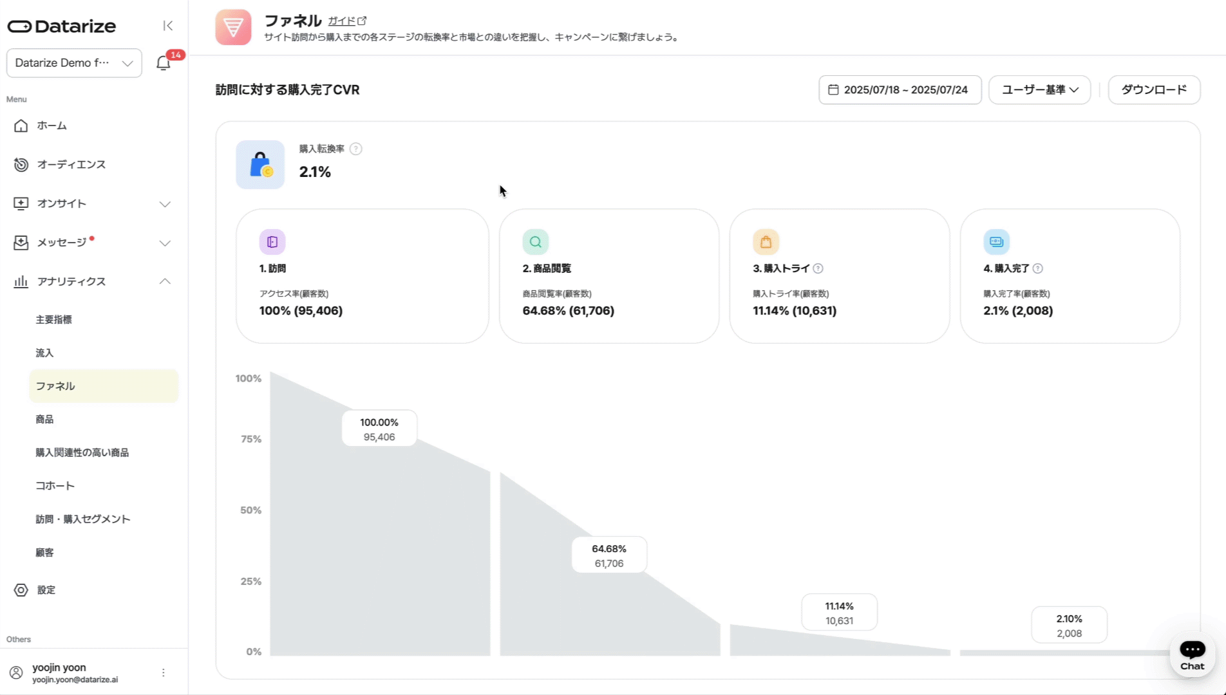Viewport: 1226px width, 695px height.
Task: Select 主要指標 under analytics
Action: [x=53, y=320]
